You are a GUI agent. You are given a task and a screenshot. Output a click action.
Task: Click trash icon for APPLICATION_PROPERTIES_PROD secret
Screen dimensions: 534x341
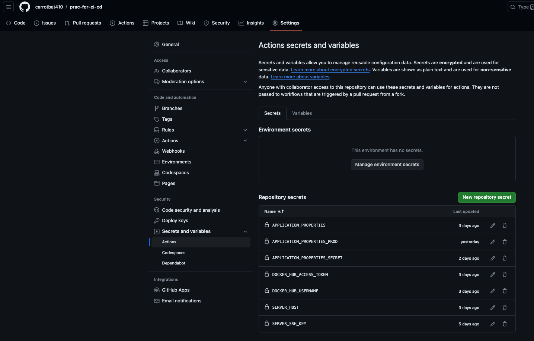(505, 242)
